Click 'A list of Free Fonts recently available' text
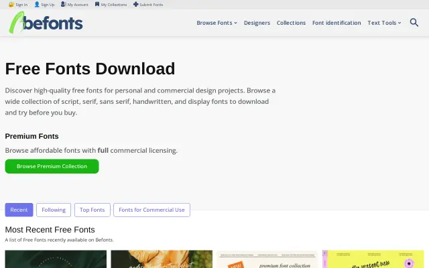Viewport: 429px width, 268px height. pos(60,240)
